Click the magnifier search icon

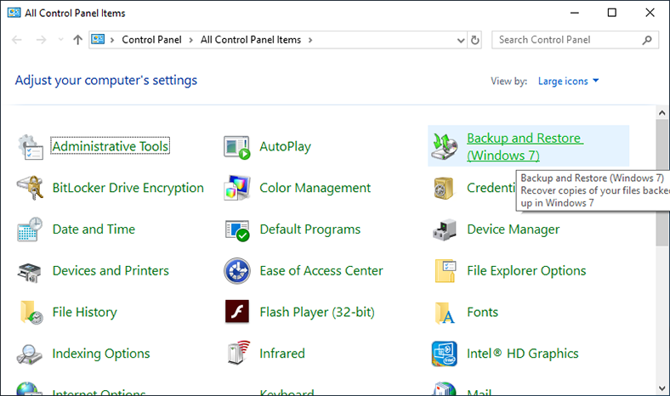(647, 40)
